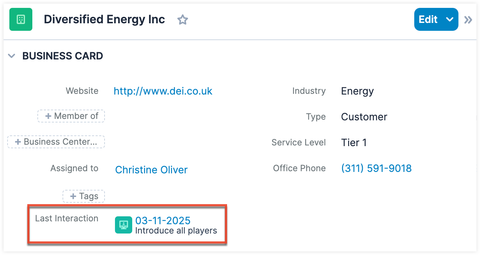Viewport: 480px width, 255px height.
Task: Click the Introduce all players interaction text
Action: pos(176,231)
